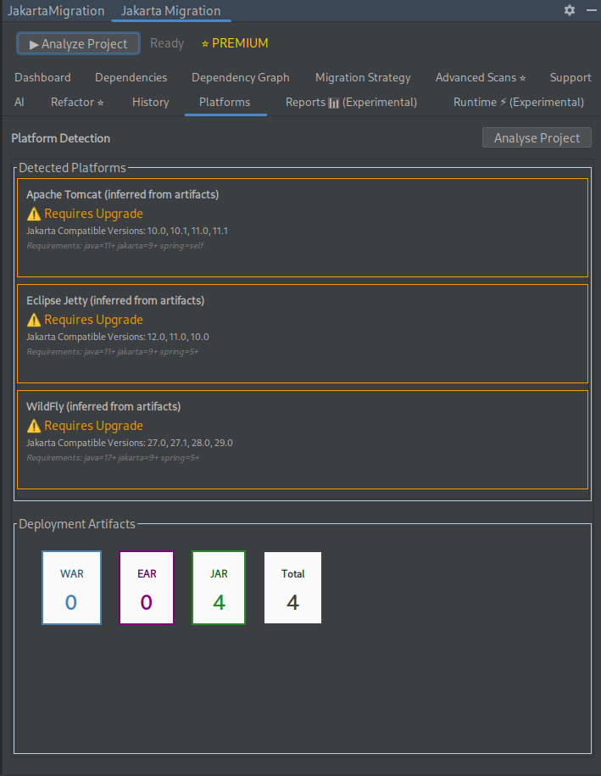Click the Platform Detection heading

point(60,138)
